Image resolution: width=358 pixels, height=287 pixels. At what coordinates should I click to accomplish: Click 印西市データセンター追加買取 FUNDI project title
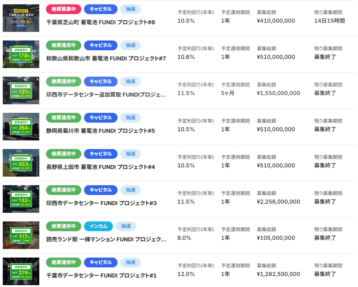[106, 95]
